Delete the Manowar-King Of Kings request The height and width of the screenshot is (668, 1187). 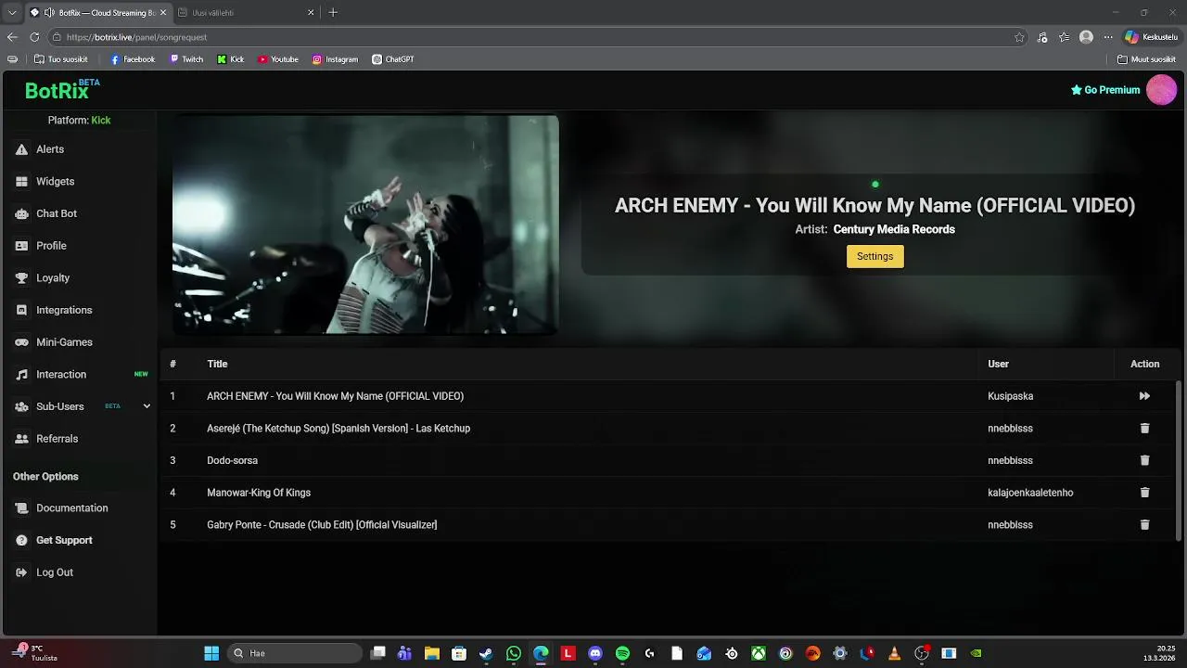pyautogui.click(x=1144, y=493)
